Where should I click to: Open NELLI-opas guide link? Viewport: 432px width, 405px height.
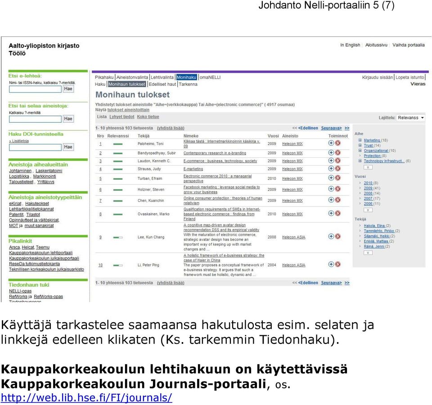click(20, 291)
